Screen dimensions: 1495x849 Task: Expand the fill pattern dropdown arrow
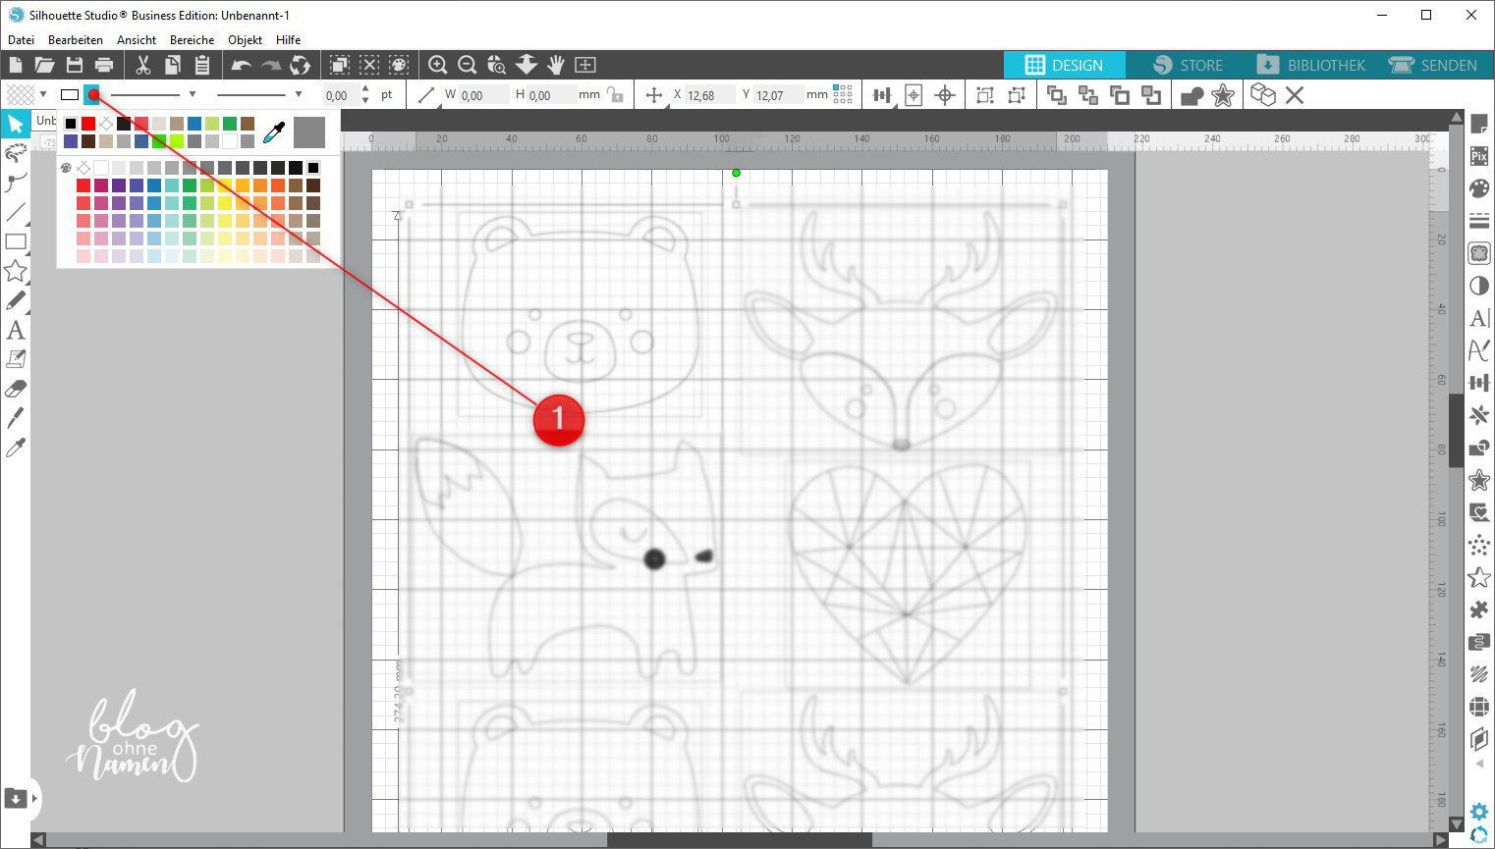pos(43,94)
